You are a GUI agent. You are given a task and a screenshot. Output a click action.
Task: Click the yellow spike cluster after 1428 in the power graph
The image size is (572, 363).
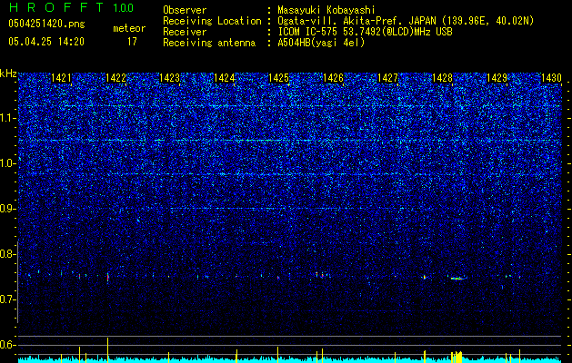457,357
